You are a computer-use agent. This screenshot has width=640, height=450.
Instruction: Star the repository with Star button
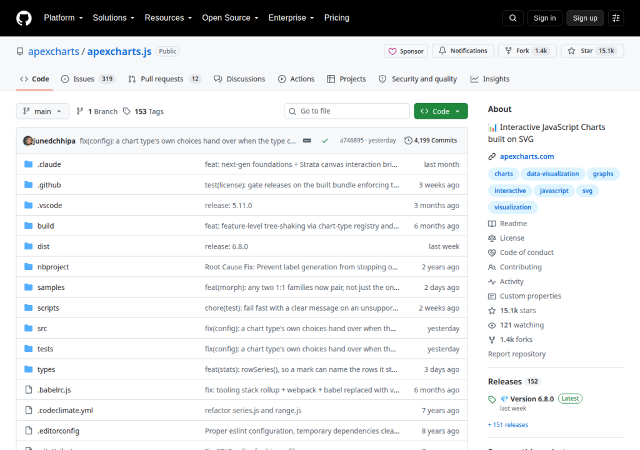(x=592, y=51)
